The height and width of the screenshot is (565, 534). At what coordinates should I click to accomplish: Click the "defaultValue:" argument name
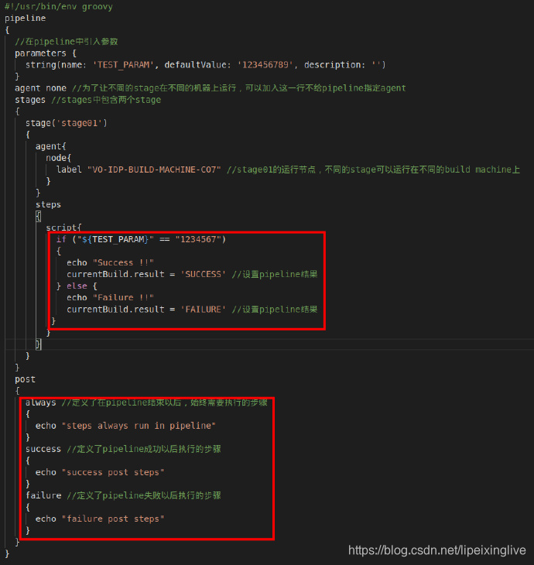[x=198, y=65]
